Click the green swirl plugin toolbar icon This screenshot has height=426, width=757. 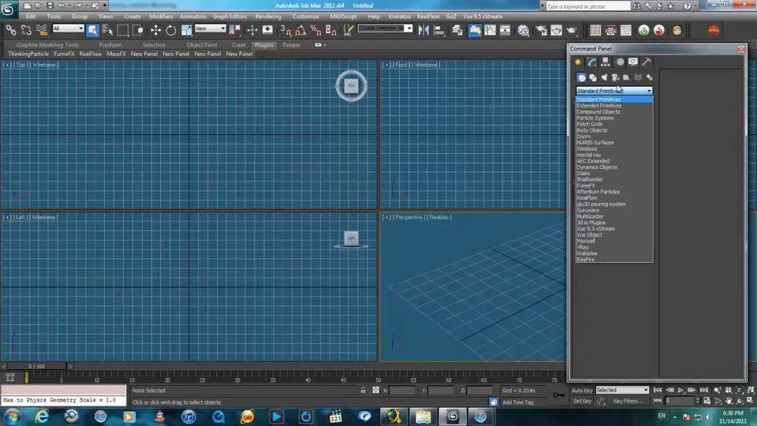(643, 31)
